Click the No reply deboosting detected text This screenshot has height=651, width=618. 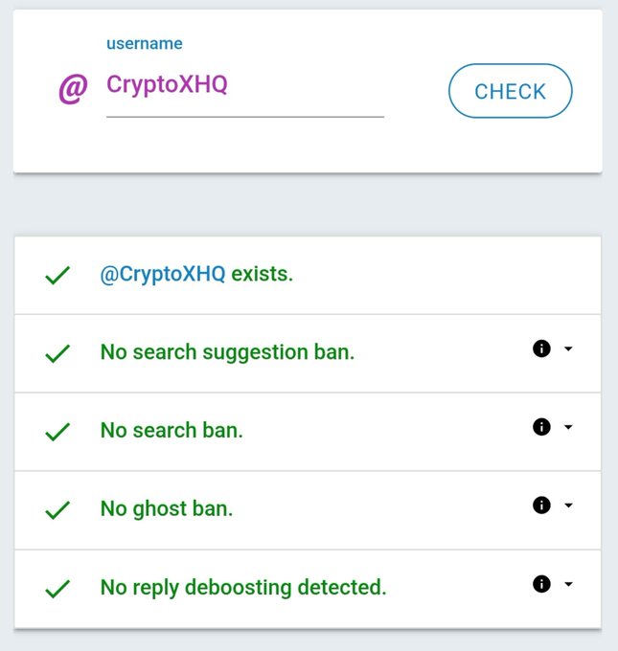[x=243, y=588]
